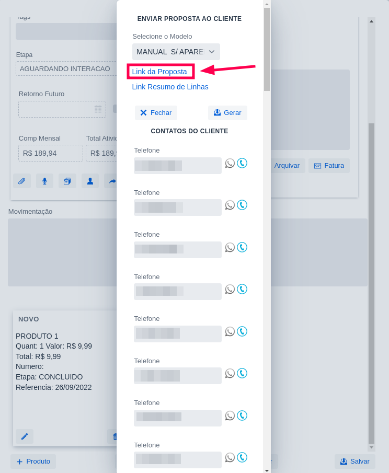The image size is (389, 473).
Task: Click WhatsApp icon beside third Telefone field
Action: (230, 247)
